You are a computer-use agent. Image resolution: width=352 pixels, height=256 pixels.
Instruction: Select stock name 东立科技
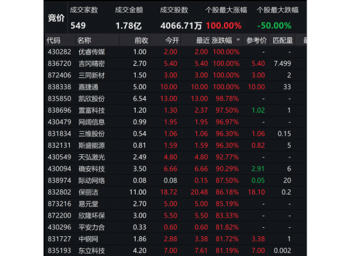click(x=92, y=251)
